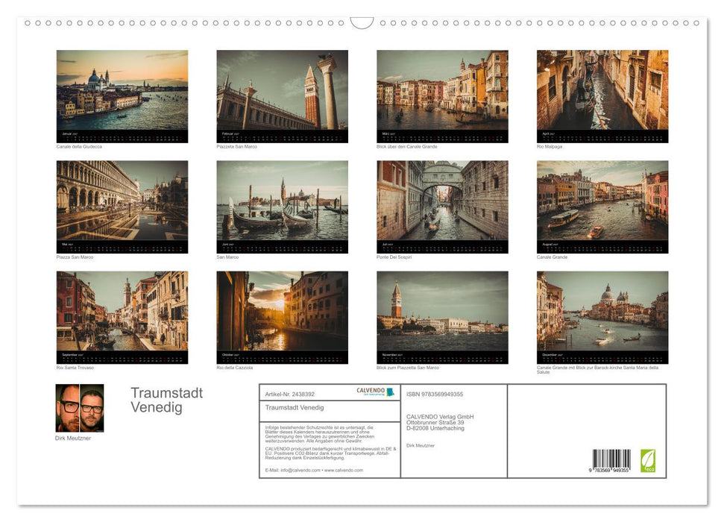Click the Dirk Meutzner portrait photo
This screenshot has height=522, width=724.
80,408
